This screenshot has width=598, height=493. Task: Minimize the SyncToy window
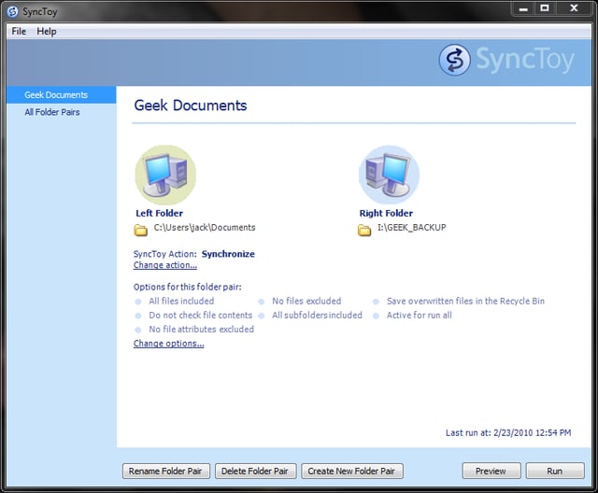point(523,8)
